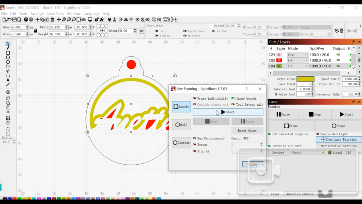This screenshot has height=204, width=362.
Task: Click the Contour framing button
Action: click(x=181, y=143)
